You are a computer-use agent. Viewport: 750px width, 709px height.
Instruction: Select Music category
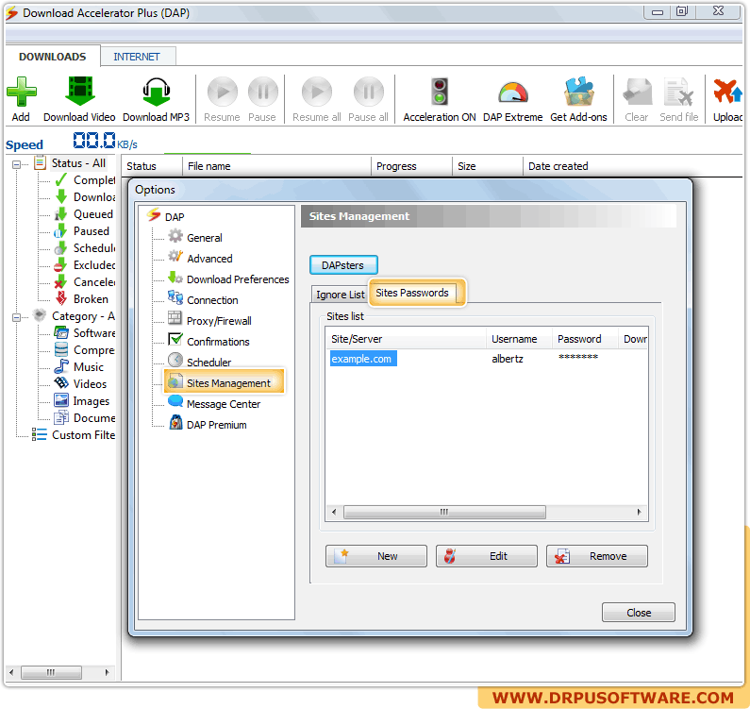(79, 366)
